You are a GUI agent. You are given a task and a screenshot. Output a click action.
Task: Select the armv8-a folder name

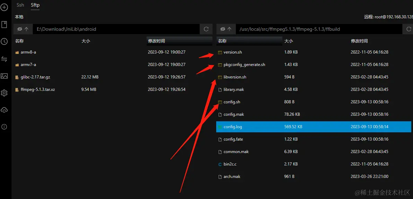(x=28, y=52)
